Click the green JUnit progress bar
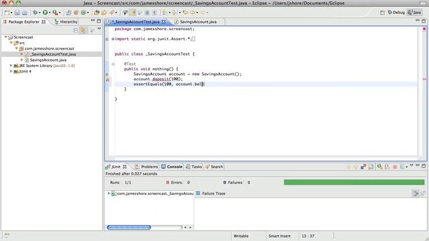The image size is (429, 241). [x=354, y=182]
